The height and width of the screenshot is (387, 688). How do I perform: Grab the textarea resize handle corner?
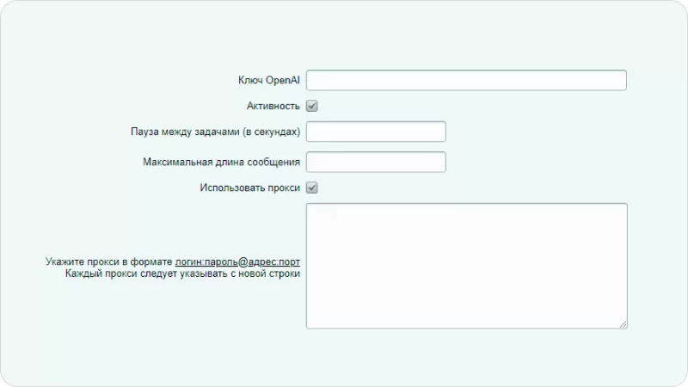(623, 323)
